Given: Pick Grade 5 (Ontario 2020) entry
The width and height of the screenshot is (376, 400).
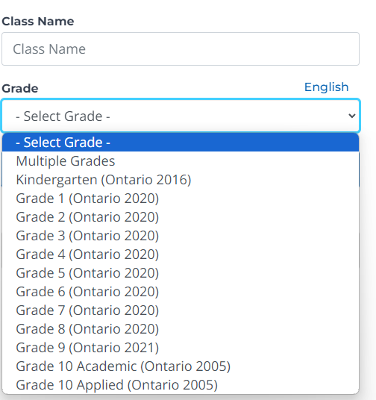Looking at the screenshot, I should pyautogui.click(x=181, y=272).
